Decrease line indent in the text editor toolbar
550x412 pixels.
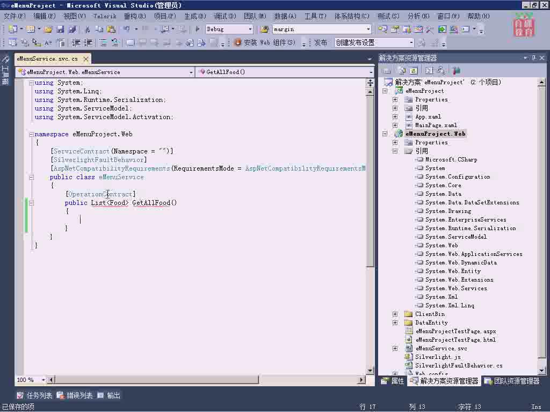(x=75, y=42)
